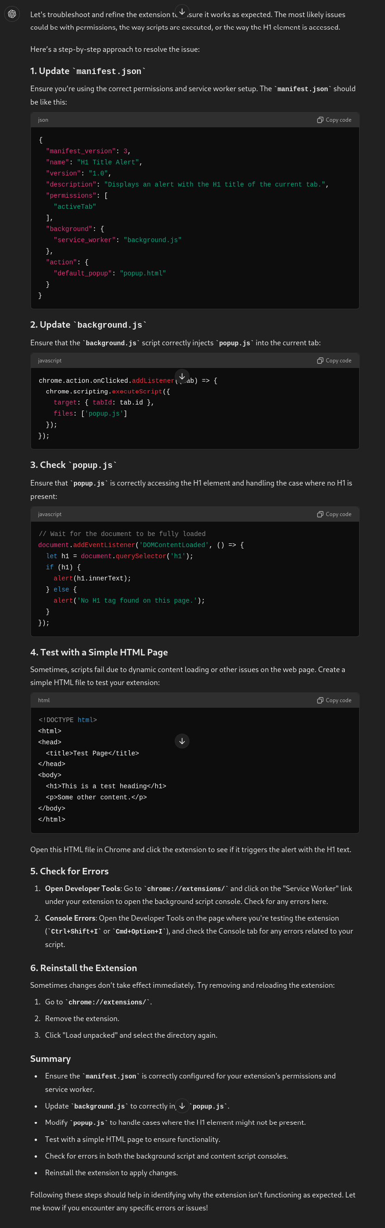Copy code from the html code block
385x1228 pixels.
coord(334,700)
